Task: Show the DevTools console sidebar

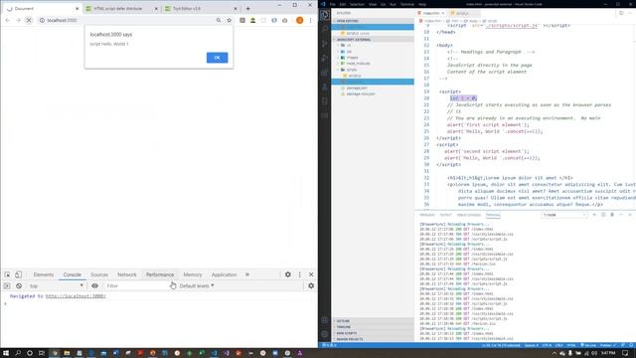Action: click(x=7, y=286)
